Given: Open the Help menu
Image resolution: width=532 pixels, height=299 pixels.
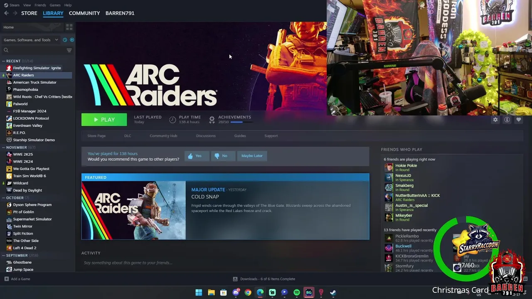Looking at the screenshot, I should click(68, 5).
